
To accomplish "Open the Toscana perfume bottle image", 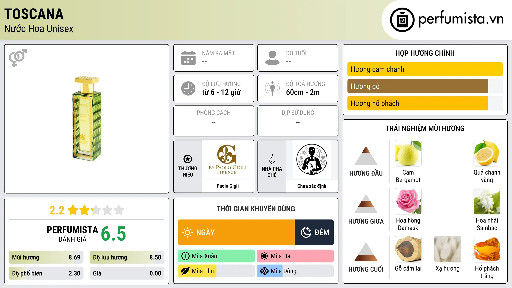I will pyautogui.click(x=87, y=119).
